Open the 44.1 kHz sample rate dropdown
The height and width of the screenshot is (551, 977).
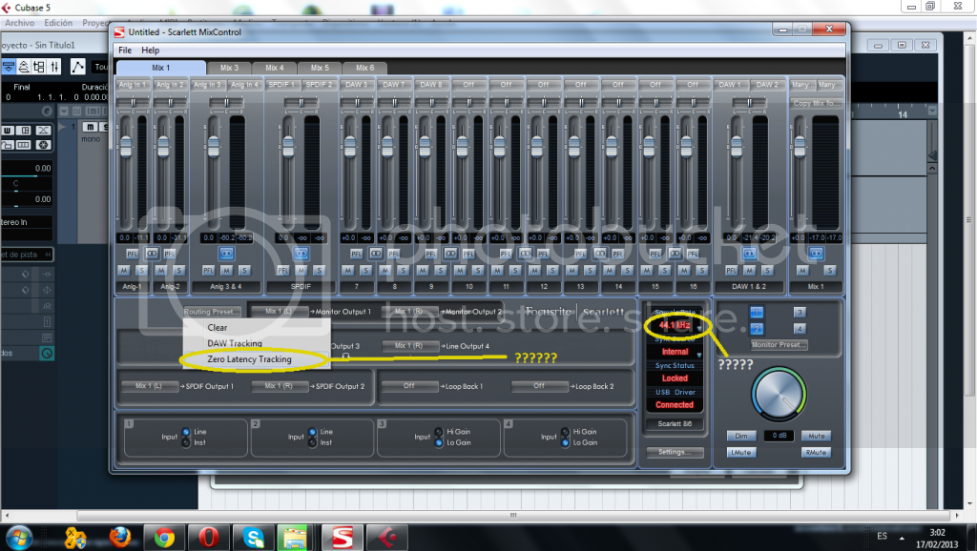click(676, 325)
